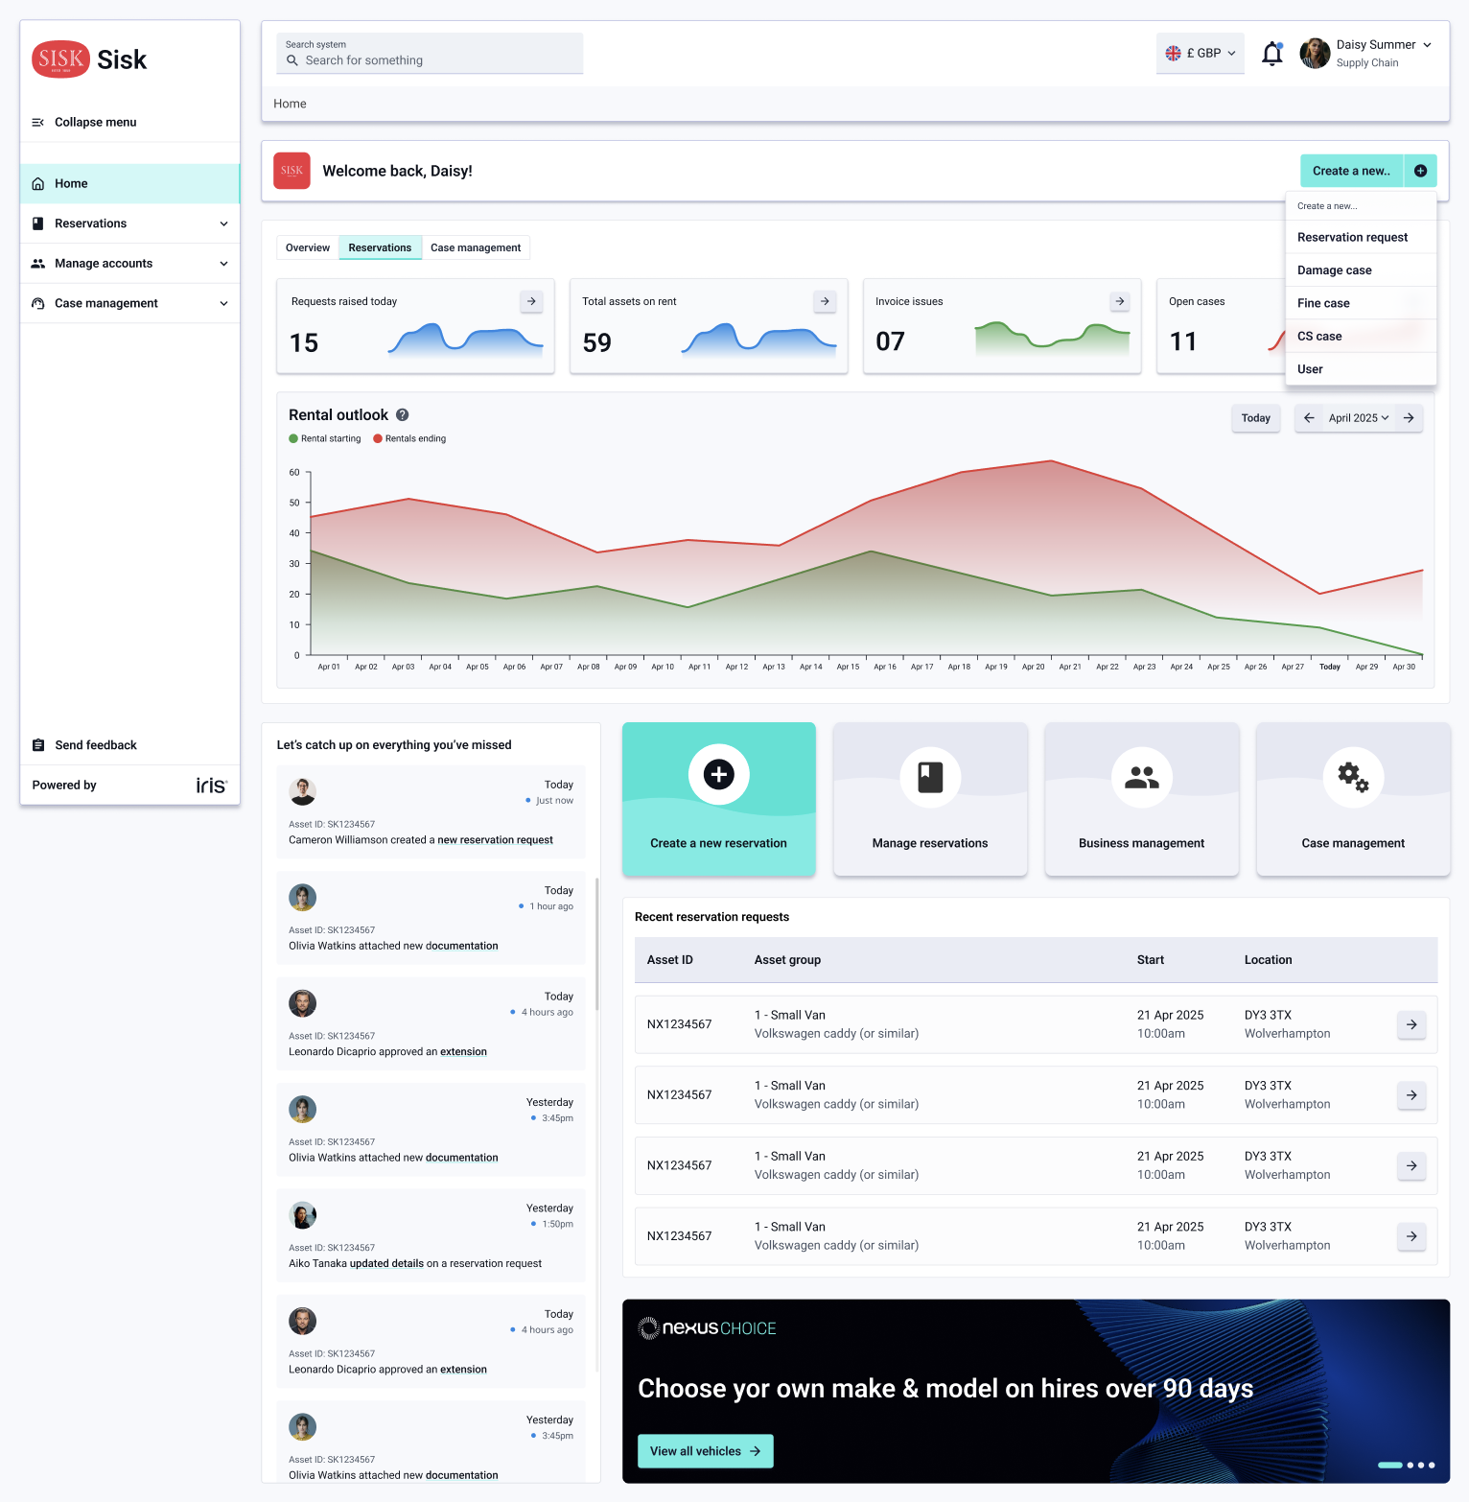Click the notification bell icon

(1271, 54)
